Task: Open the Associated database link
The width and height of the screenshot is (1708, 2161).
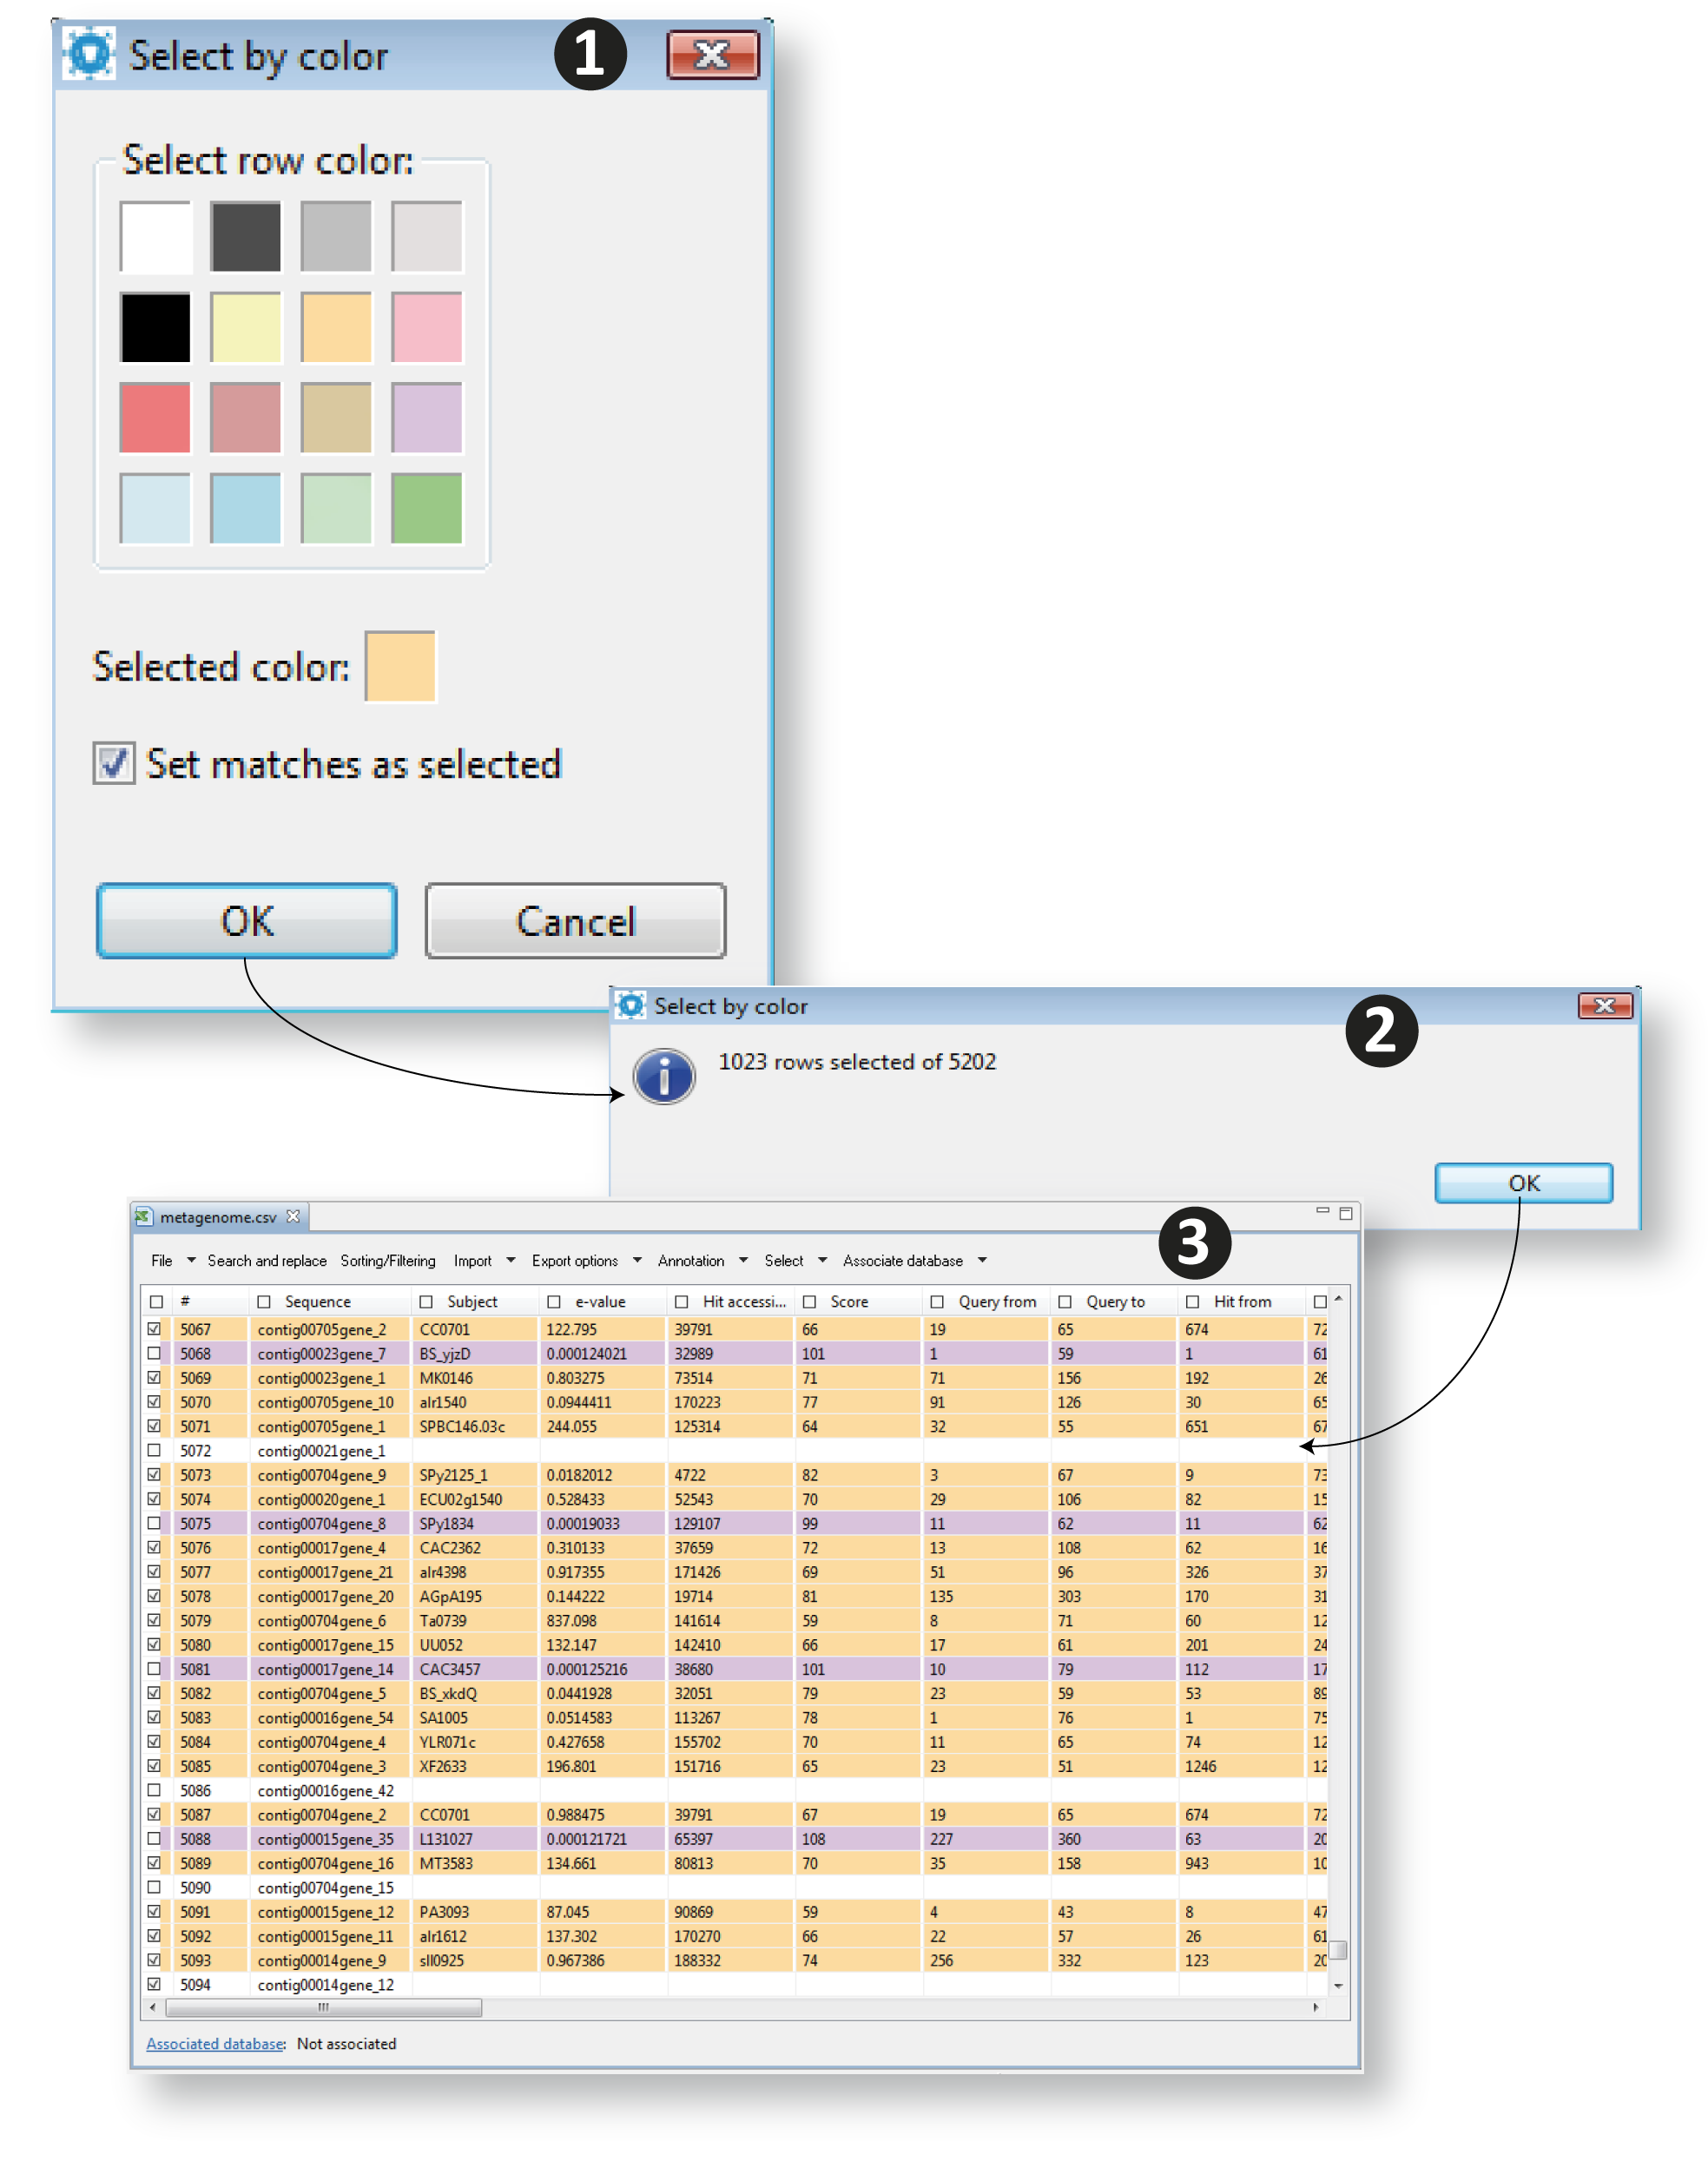Action: pos(215,2044)
